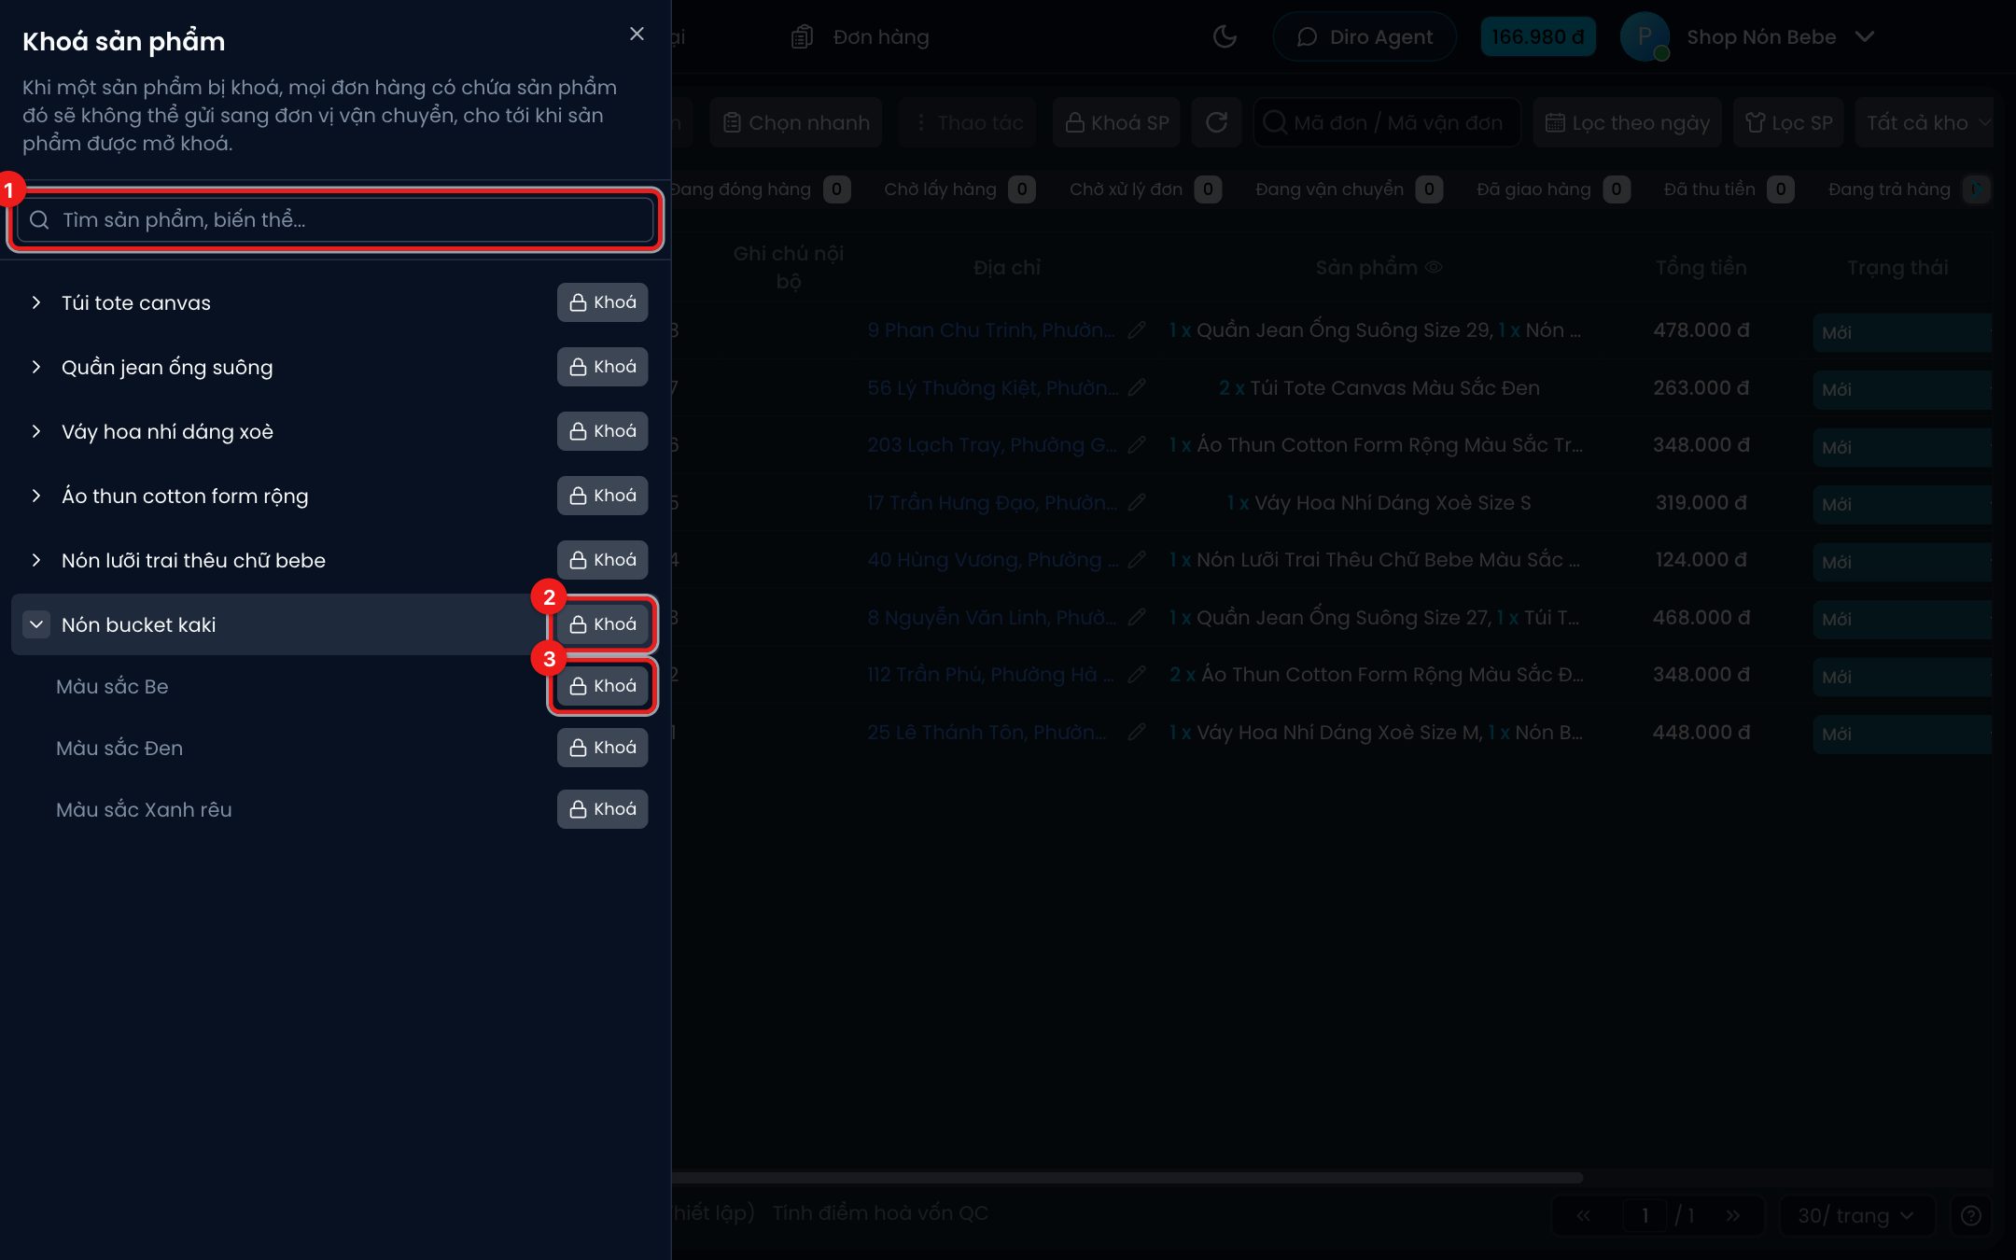
Task: Expand the Quần jean ống suông product
Action: pos(35,367)
